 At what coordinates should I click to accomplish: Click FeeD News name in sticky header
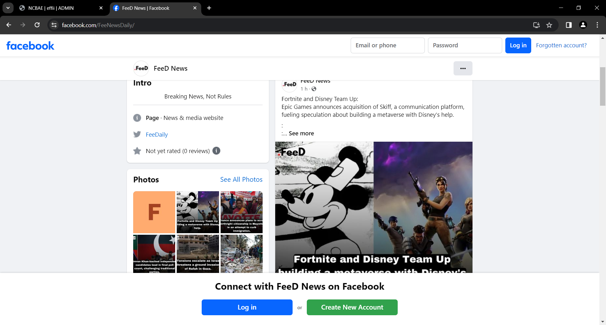170,68
